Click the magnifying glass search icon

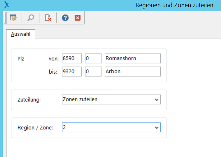click(30, 18)
